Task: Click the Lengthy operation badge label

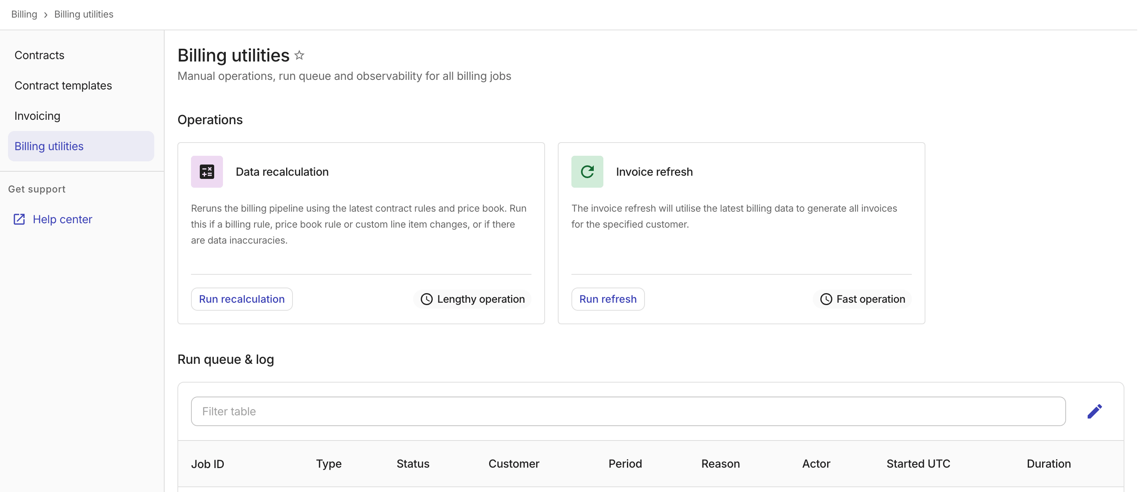Action: coord(481,299)
